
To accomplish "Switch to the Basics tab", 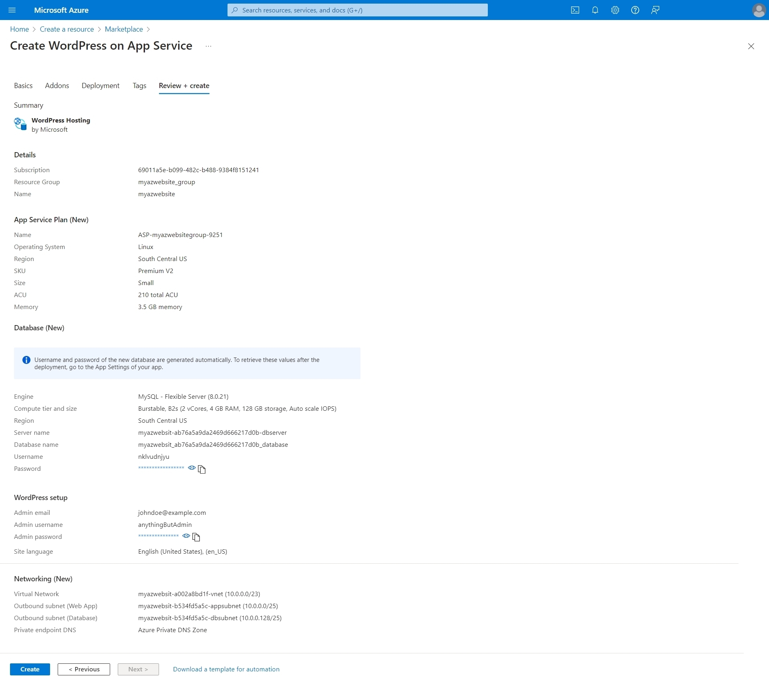I will (x=23, y=86).
